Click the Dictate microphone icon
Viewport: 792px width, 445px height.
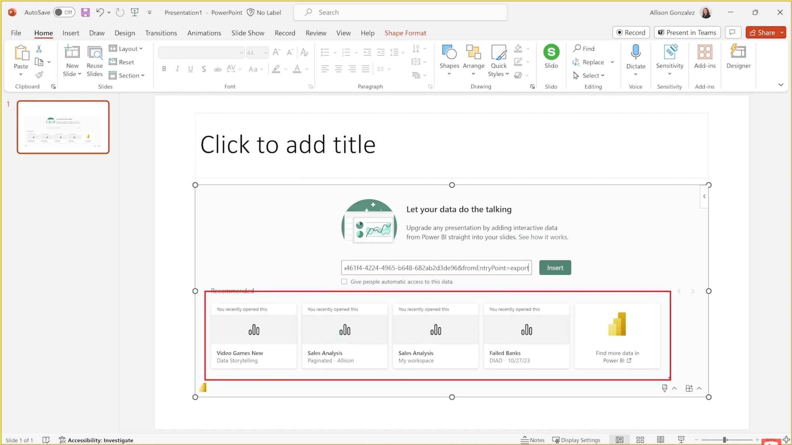click(636, 52)
